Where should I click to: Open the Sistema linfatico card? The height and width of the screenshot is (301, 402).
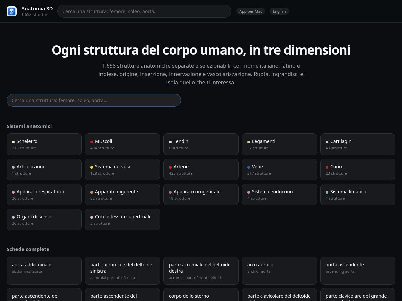(x=358, y=195)
